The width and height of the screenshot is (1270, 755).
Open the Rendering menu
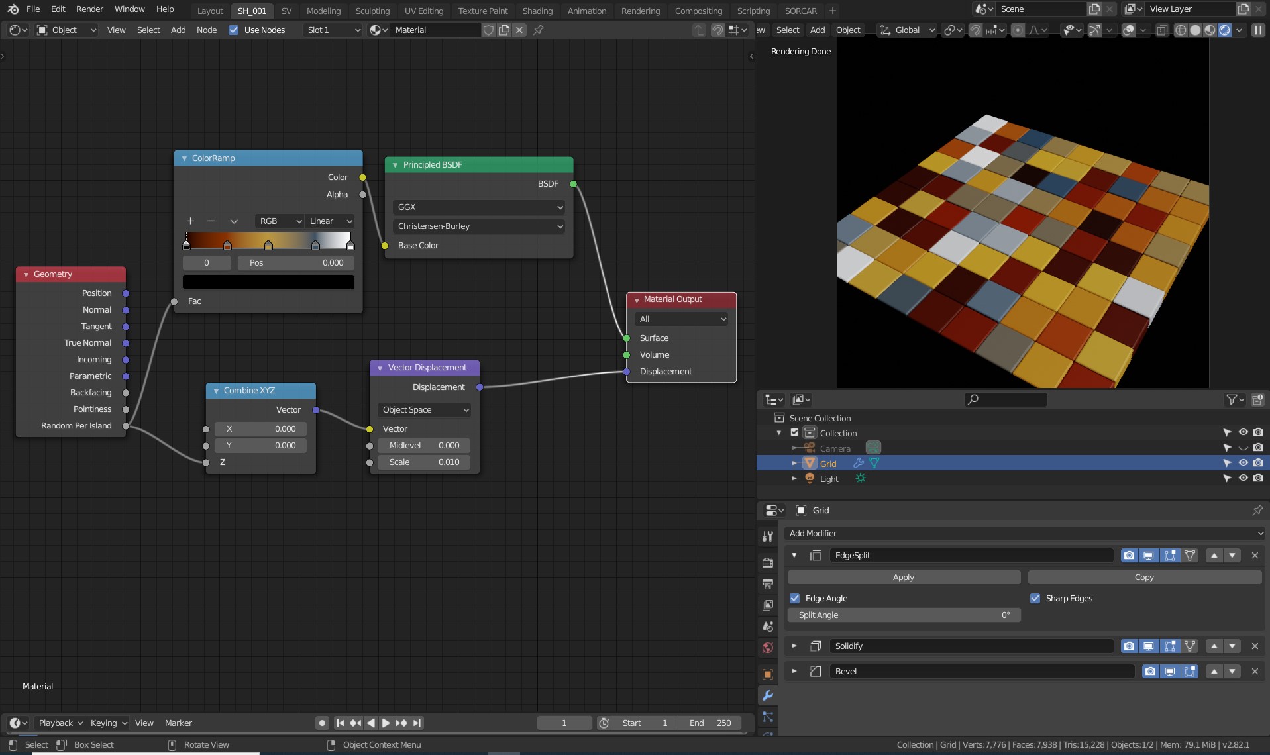[x=640, y=11]
